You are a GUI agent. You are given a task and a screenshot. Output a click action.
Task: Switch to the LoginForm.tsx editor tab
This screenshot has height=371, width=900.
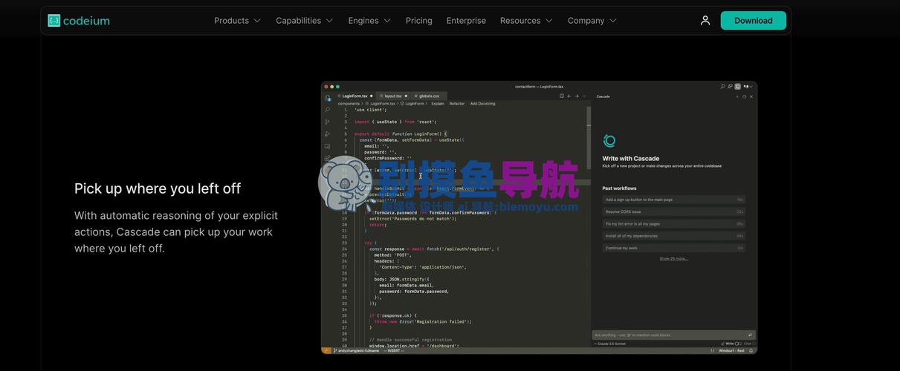[355, 96]
